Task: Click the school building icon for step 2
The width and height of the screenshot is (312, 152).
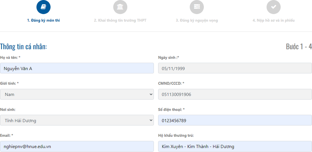Action: (x=120, y=7)
